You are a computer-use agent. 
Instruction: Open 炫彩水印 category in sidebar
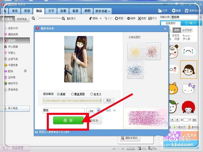pyautogui.click(x=13, y=28)
